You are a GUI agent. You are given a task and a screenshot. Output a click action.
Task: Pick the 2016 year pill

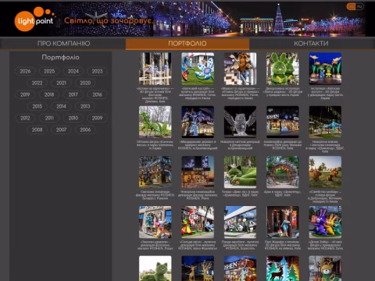pos(97,94)
